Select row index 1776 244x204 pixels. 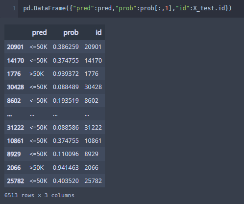coord(14,74)
